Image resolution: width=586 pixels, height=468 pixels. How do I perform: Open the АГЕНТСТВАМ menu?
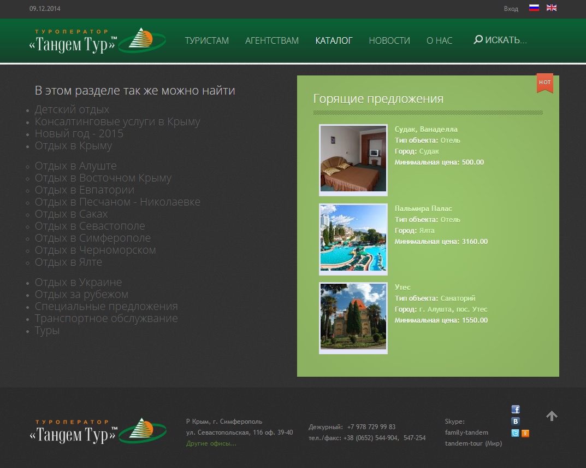click(272, 40)
